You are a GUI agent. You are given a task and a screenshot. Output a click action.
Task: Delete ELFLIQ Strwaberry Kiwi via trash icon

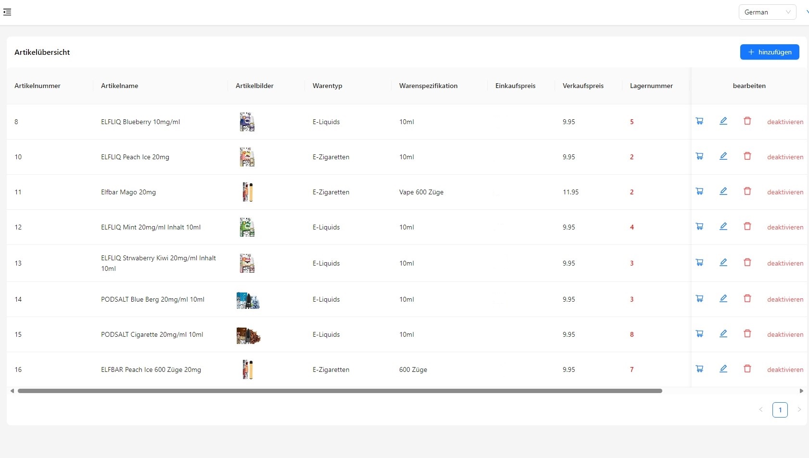(x=747, y=263)
